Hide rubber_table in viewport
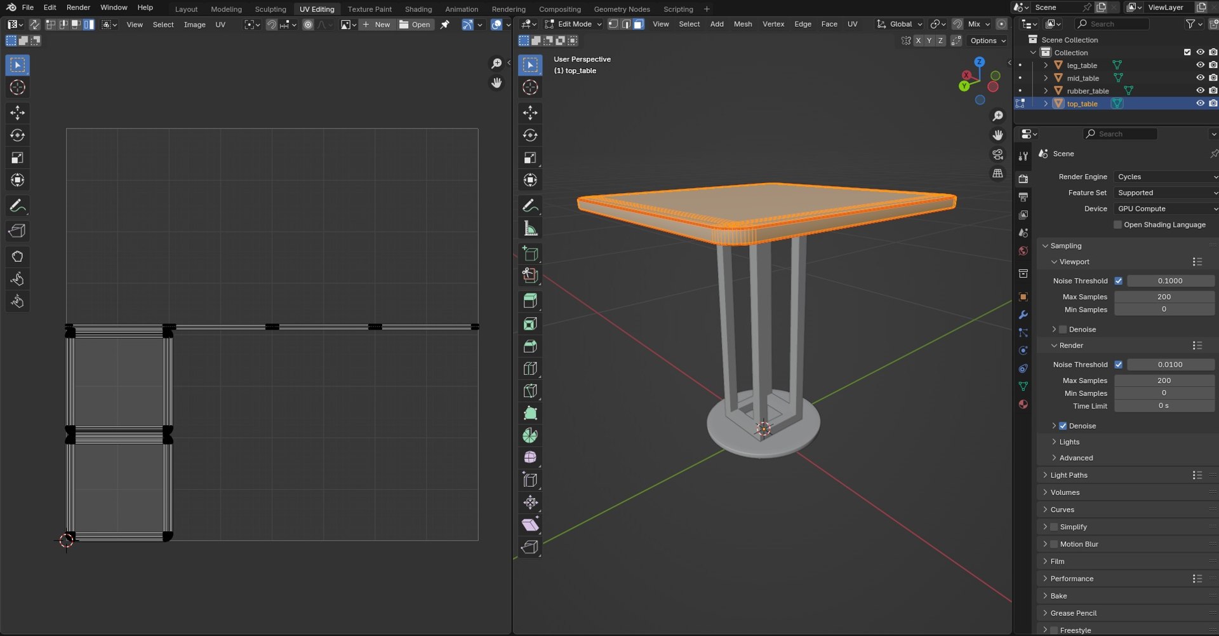 coord(1200,91)
